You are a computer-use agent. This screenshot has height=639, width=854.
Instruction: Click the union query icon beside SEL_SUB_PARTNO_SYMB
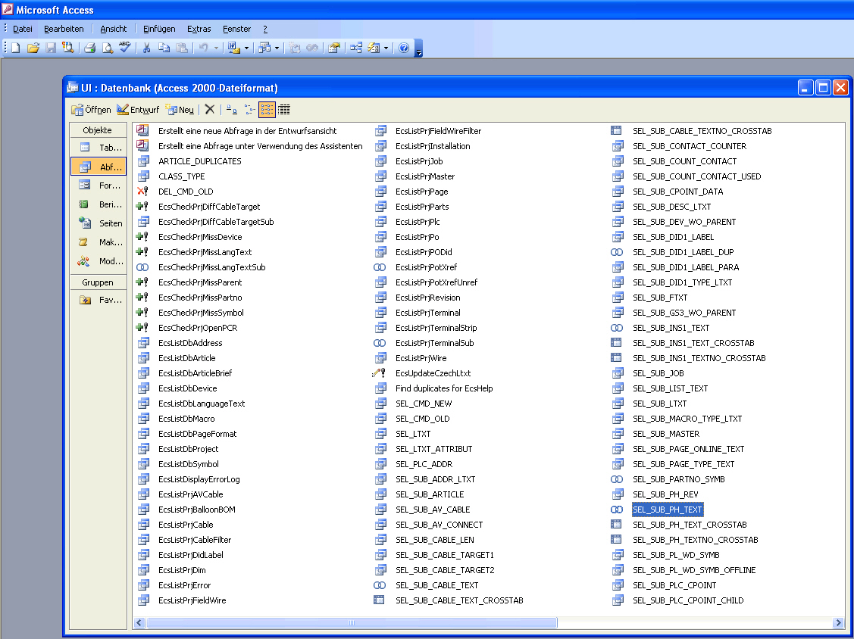click(617, 479)
